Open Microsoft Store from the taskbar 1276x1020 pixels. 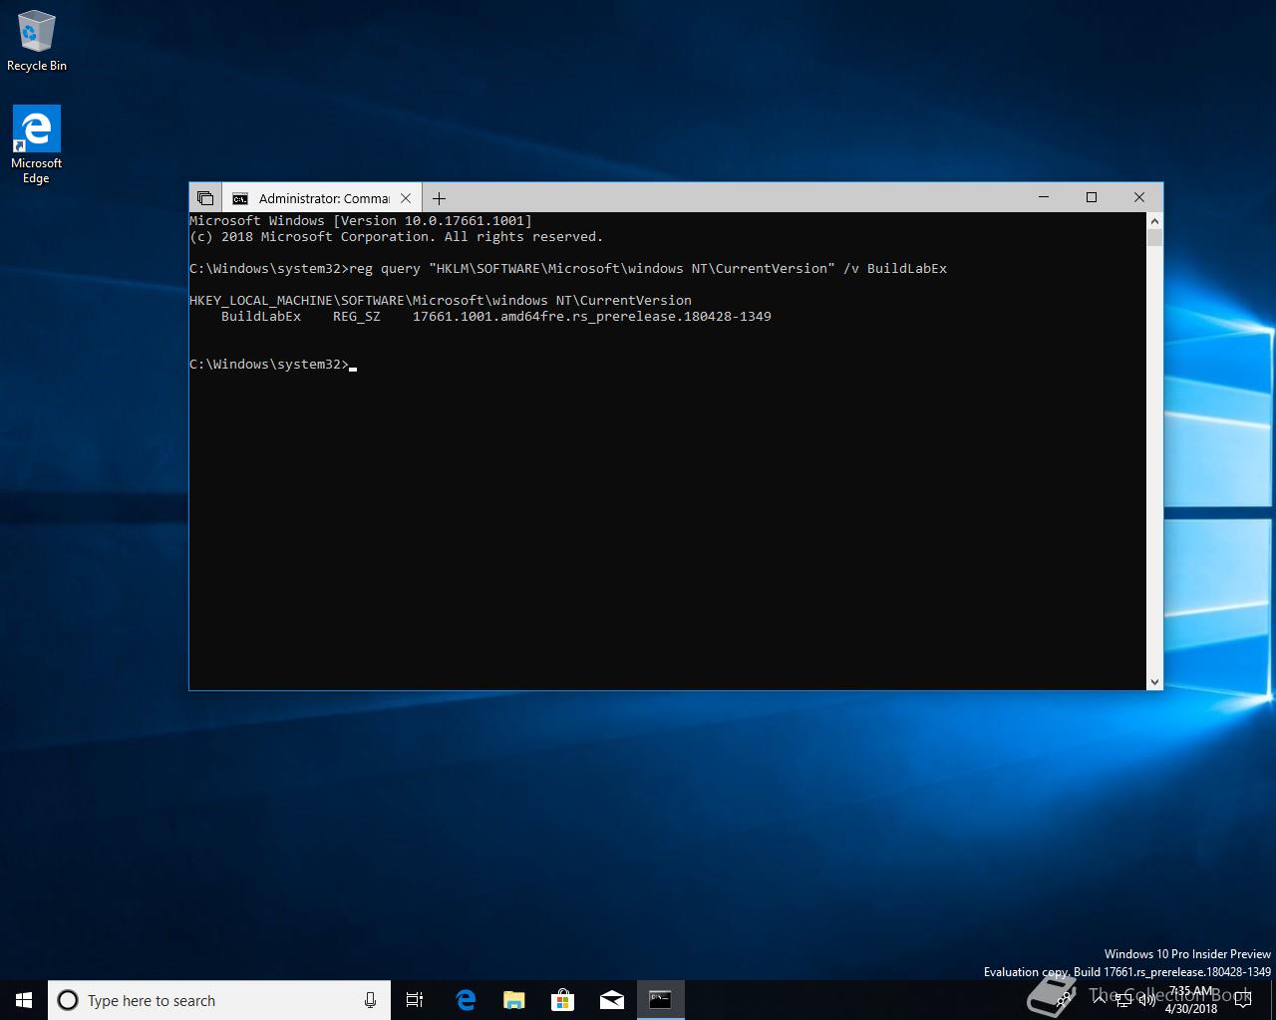(x=563, y=1000)
